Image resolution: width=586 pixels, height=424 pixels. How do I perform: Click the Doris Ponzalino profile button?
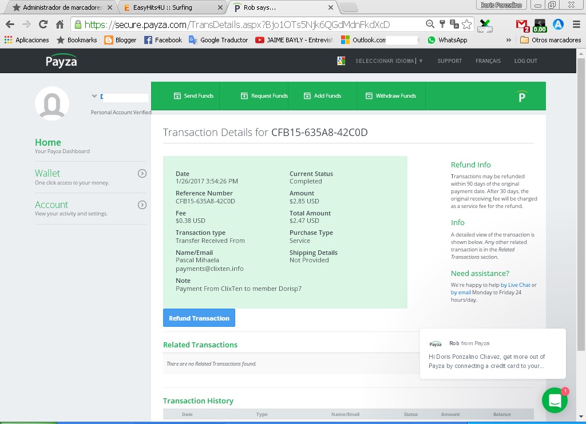pyautogui.click(x=501, y=5)
